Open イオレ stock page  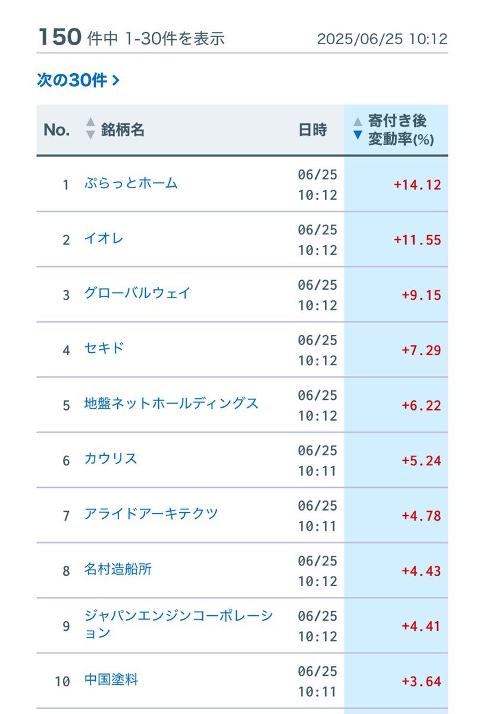(104, 239)
